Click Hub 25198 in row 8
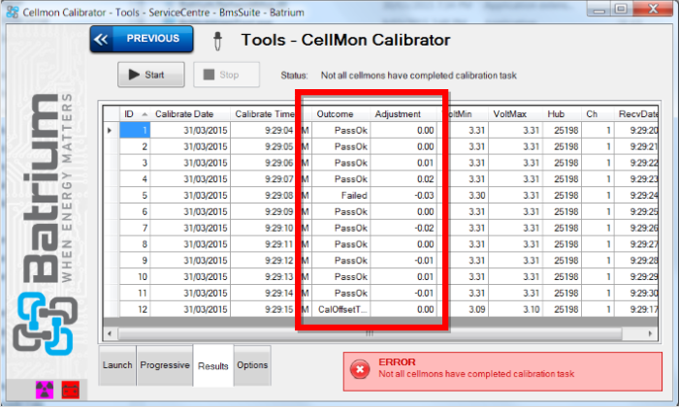The image size is (679, 407). [x=562, y=244]
